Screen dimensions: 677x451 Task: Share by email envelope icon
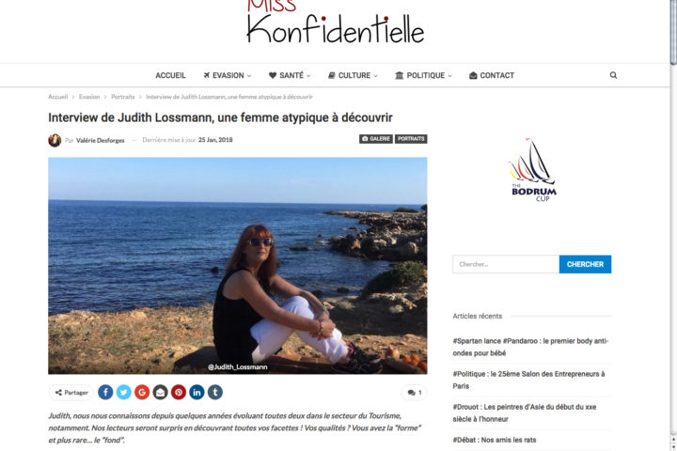tap(160, 393)
